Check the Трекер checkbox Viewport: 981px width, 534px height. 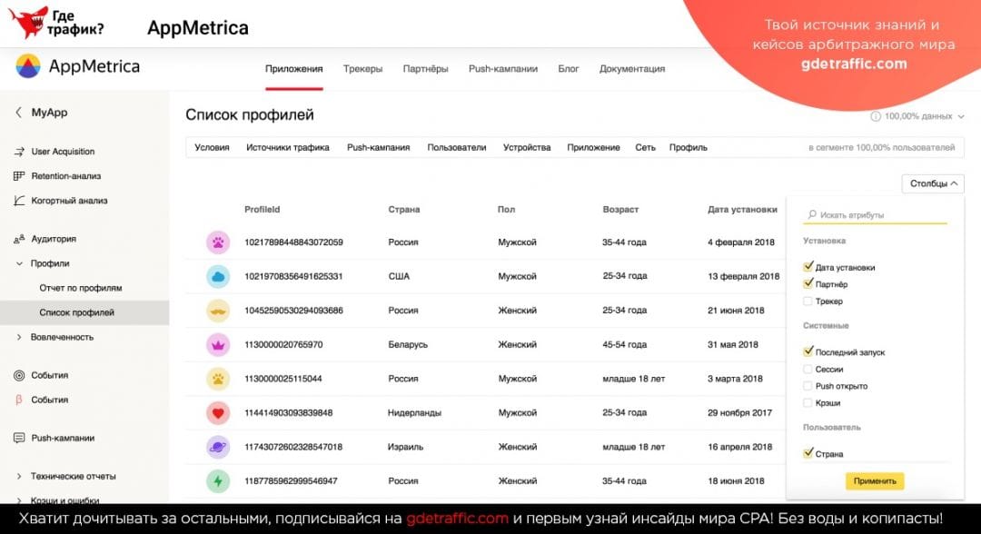tap(808, 301)
